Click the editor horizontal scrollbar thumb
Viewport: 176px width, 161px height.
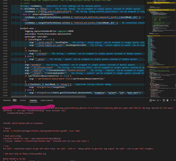[x=49, y=96]
